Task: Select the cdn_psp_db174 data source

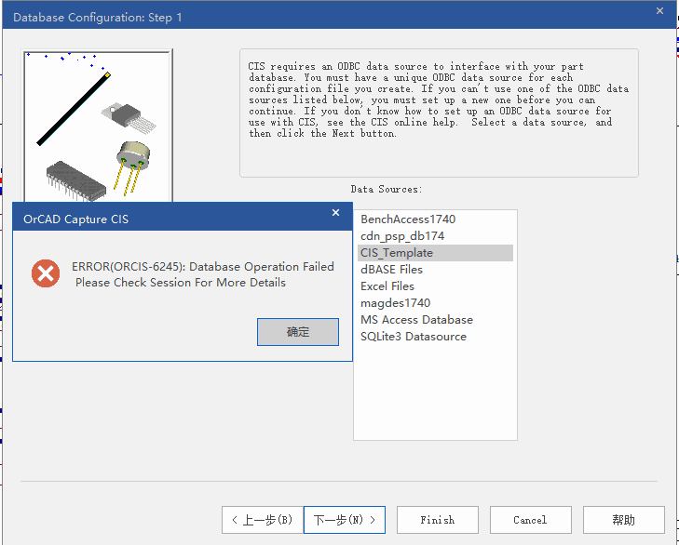Action: click(x=435, y=236)
